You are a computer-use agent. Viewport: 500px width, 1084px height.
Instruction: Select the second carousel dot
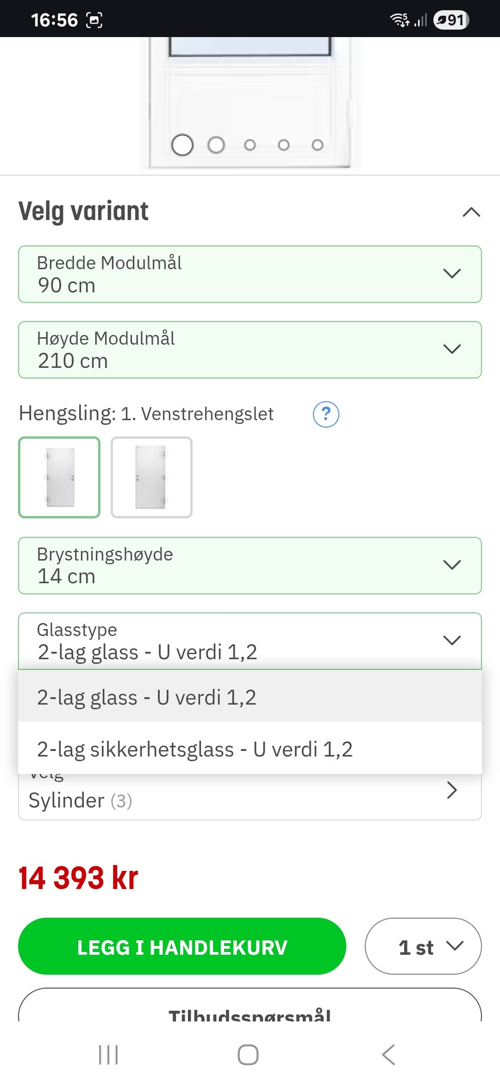point(216,145)
